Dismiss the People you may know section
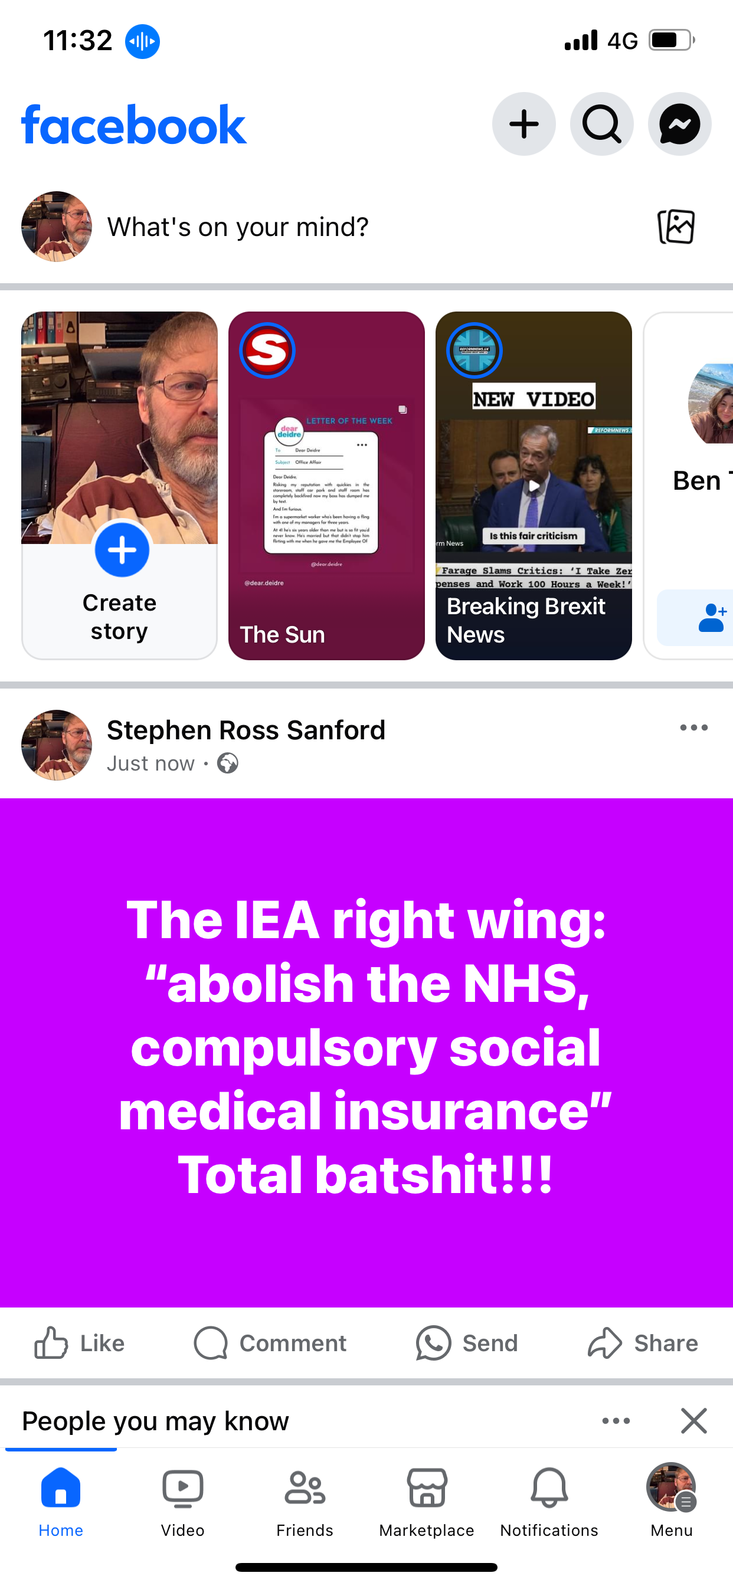The height and width of the screenshot is (1586, 733). [694, 1421]
